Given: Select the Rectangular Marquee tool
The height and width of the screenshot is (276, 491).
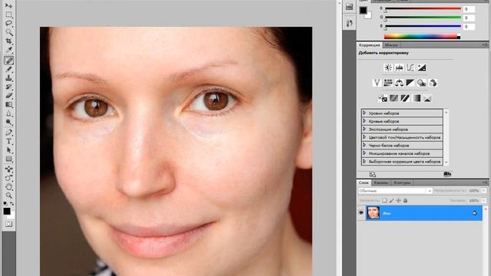Looking at the screenshot, I should click(8, 15).
